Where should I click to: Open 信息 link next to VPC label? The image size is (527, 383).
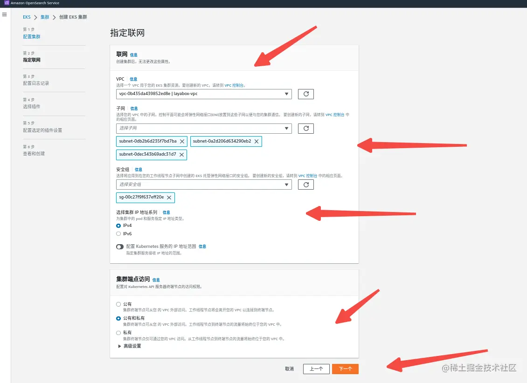coord(133,79)
